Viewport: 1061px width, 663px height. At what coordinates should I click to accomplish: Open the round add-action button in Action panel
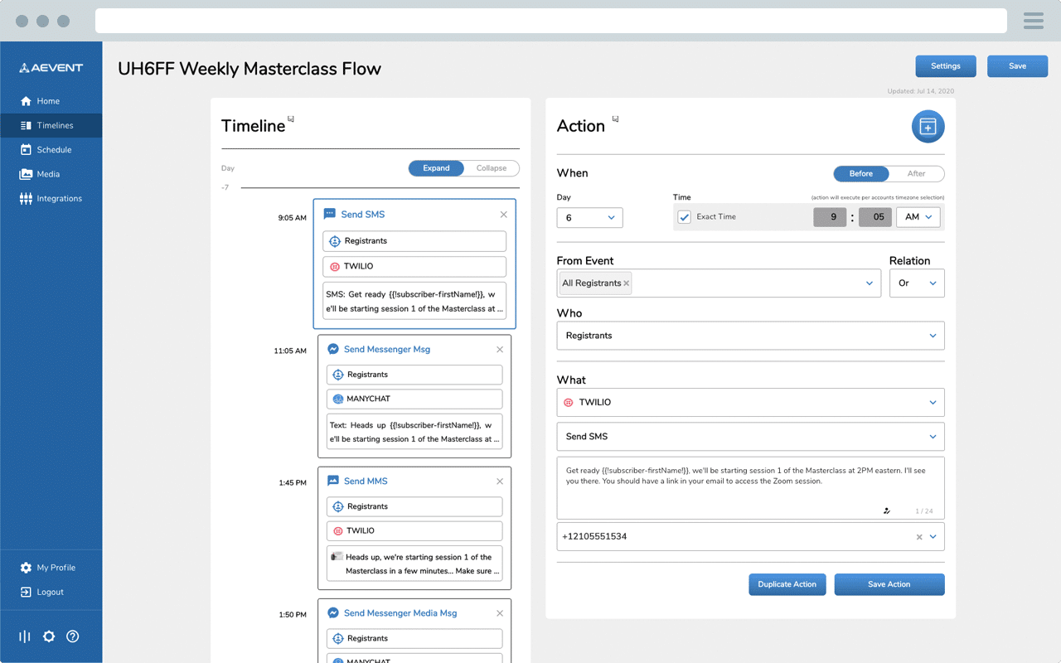[928, 126]
